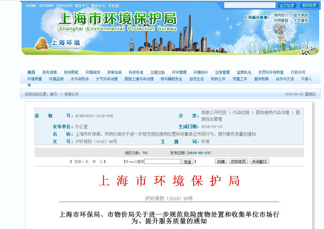Set font size to 小
Screen dimensions: 324x229
pos(101,162)
